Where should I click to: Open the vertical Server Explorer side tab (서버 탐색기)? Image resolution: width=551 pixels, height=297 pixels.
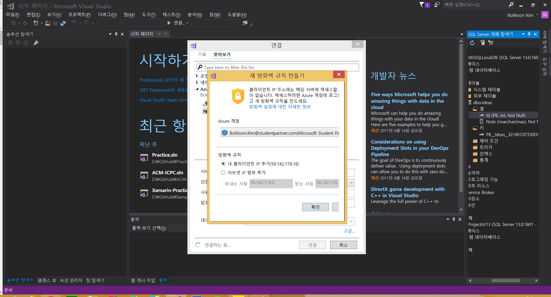[x=545, y=41]
